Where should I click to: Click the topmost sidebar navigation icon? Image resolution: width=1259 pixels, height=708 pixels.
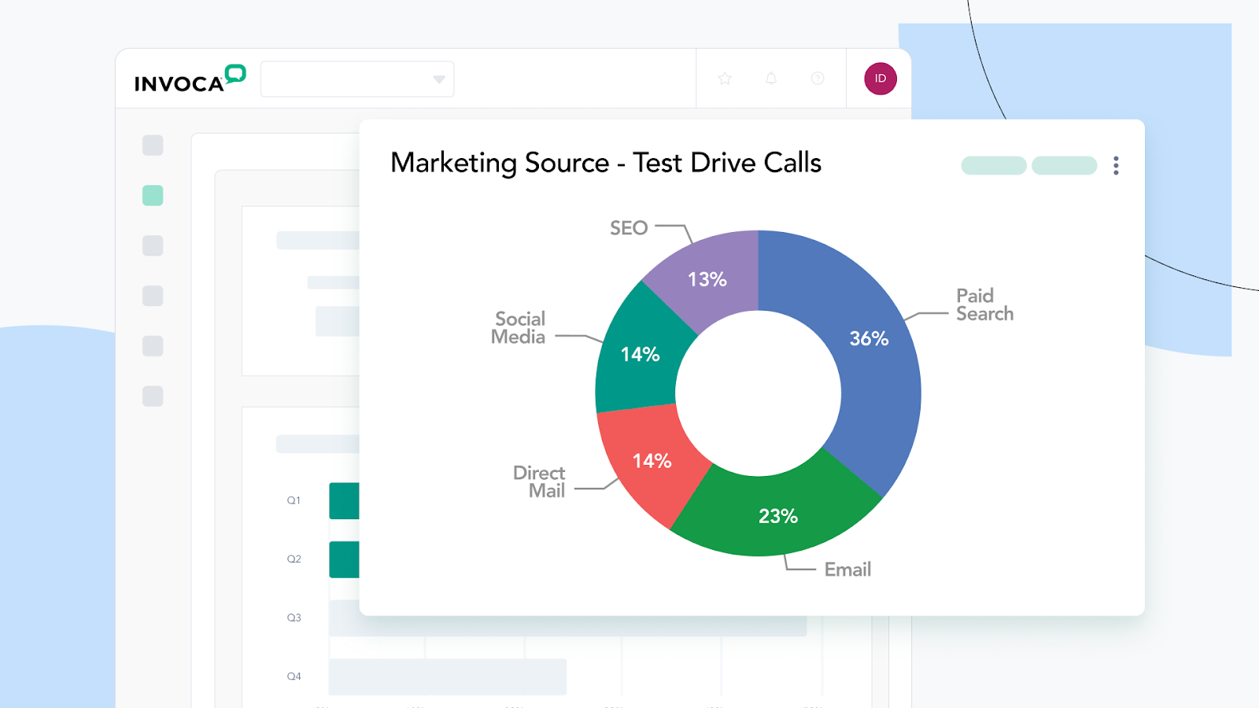pos(153,145)
